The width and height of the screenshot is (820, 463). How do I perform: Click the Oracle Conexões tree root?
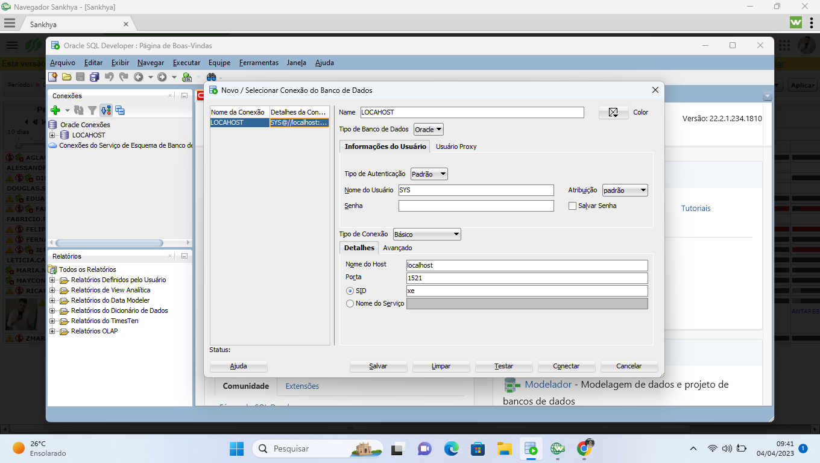[85, 125]
